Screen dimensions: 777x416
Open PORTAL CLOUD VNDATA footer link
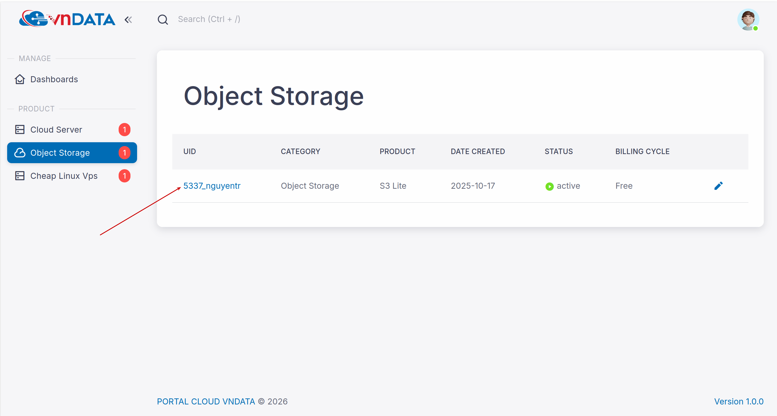pyautogui.click(x=206, y=401)
